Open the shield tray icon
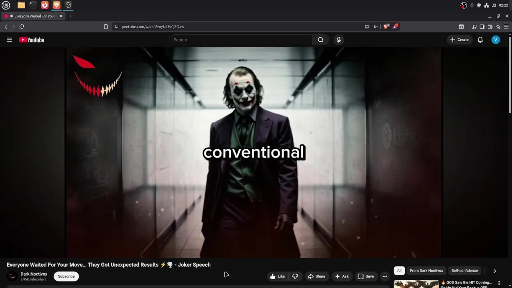Image resolution: width=512 pixels, height=288 pixels. pyautogui.click(x=479, y=5)
